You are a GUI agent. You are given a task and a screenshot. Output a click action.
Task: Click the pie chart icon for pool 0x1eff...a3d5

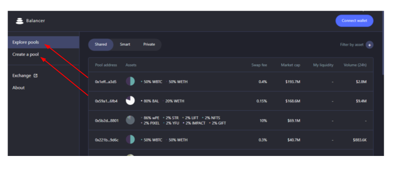pos(130,82)
